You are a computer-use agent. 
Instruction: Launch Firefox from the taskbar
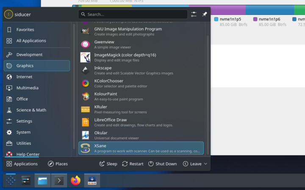click(x=75, y=181)
